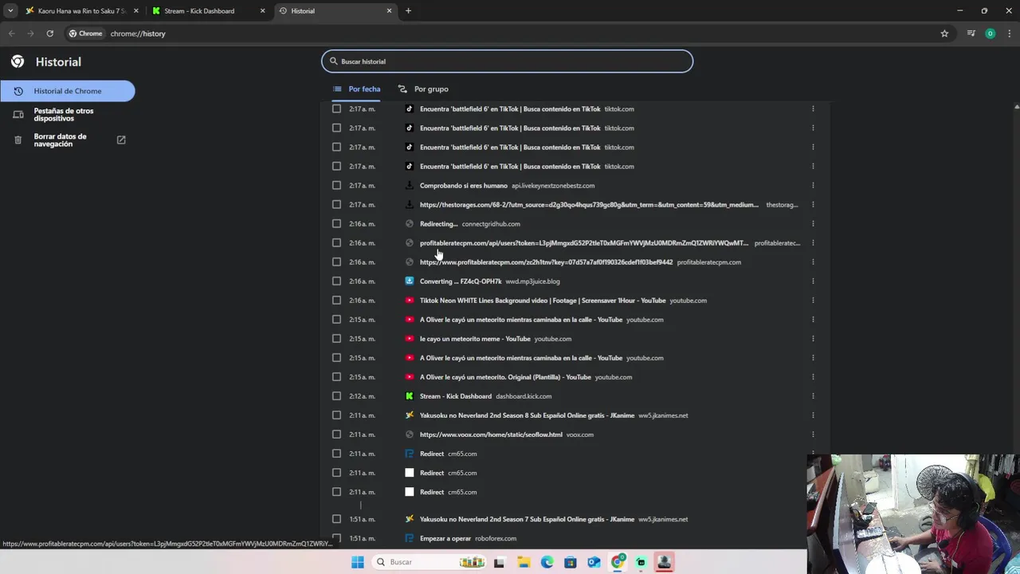Check the Tiktok Neon WHITE Lines entry
This screenshot has width=1020, height=574.
336,301
